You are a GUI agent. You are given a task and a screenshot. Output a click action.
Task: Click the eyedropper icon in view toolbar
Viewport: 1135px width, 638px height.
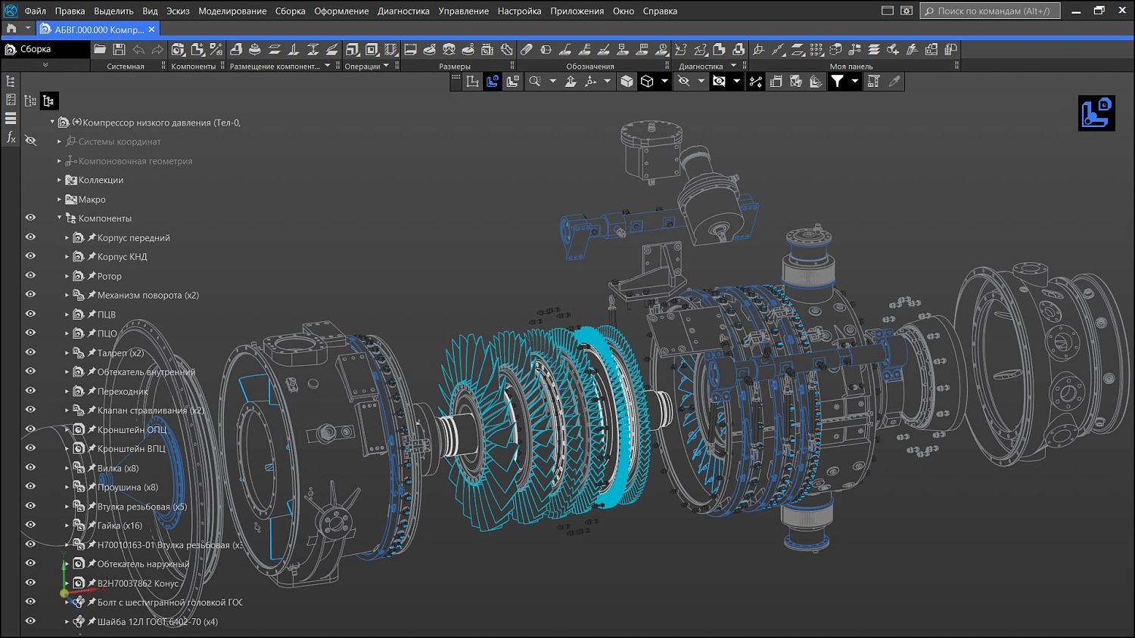click(894, 82)
